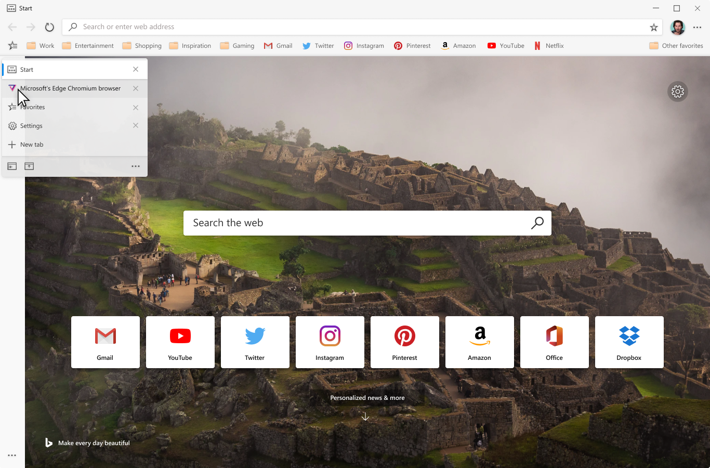Viewport: 710px width, 468px height.
Task: Open the Entertainment favorites folder
Action: (x=88, y=46)
